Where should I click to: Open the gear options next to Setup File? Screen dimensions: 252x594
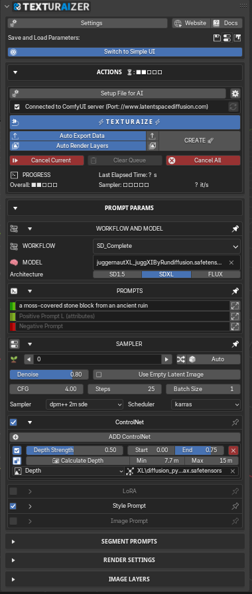point(235,93)
